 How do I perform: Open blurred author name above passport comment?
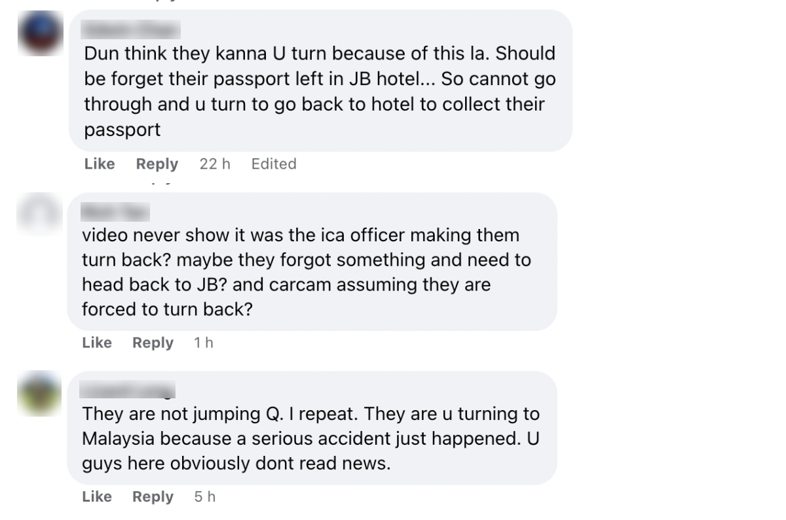tap(132, 29)
